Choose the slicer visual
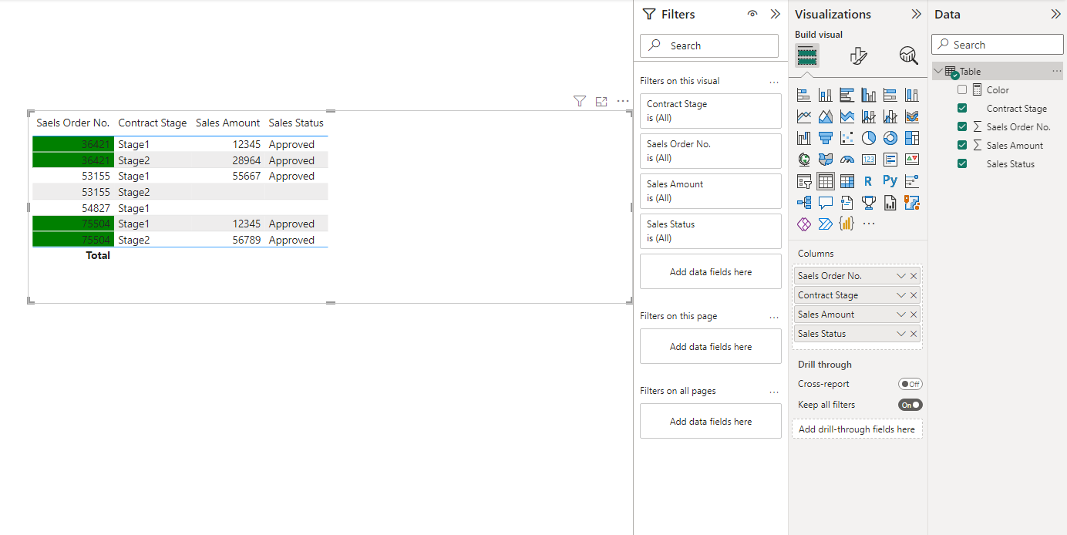Viewport: 1067px width, 535px height. 804,182
